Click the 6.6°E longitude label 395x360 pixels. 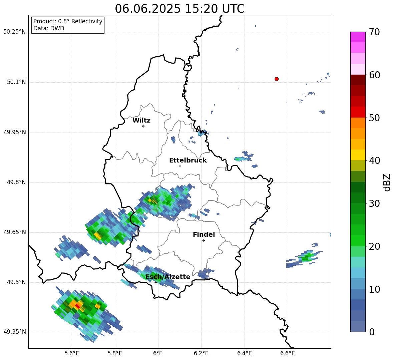point(288,353)
